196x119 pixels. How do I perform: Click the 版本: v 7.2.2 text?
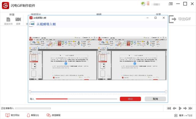pyautogui.click(x=186, y=115)
